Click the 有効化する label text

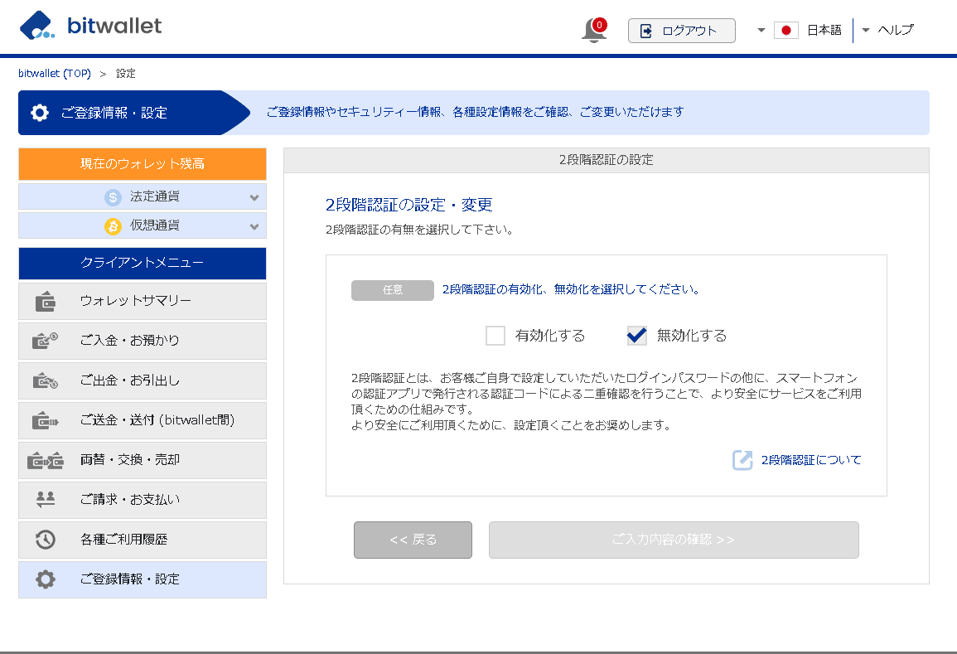pyautogui.click(x=550, y=335)
